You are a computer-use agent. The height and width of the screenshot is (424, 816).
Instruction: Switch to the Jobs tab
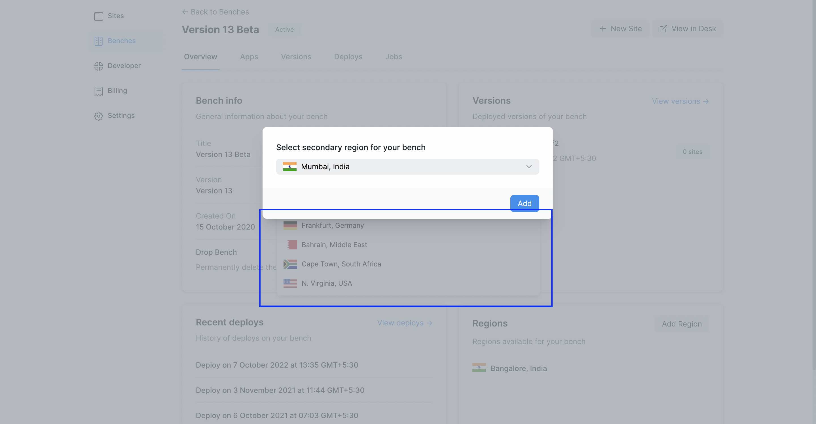[394, 57]
